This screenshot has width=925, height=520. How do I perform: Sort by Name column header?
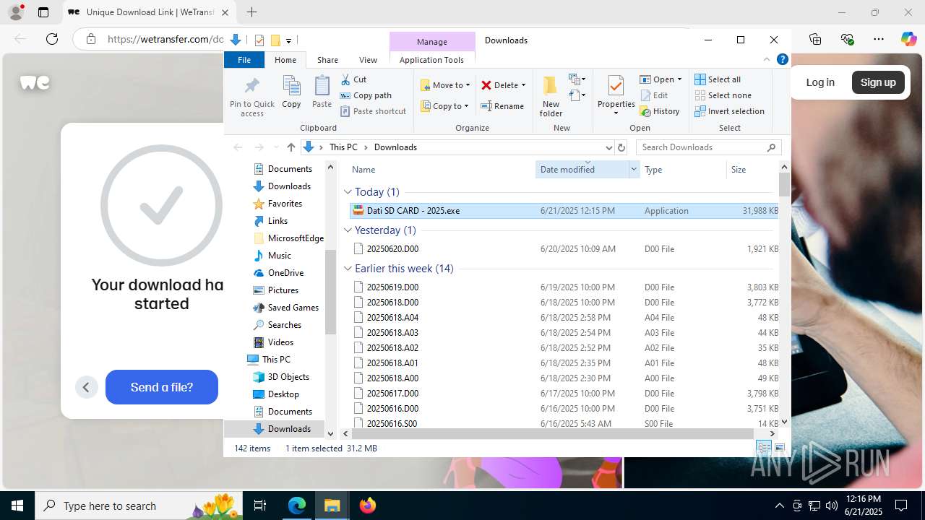[x=363, y=170]
